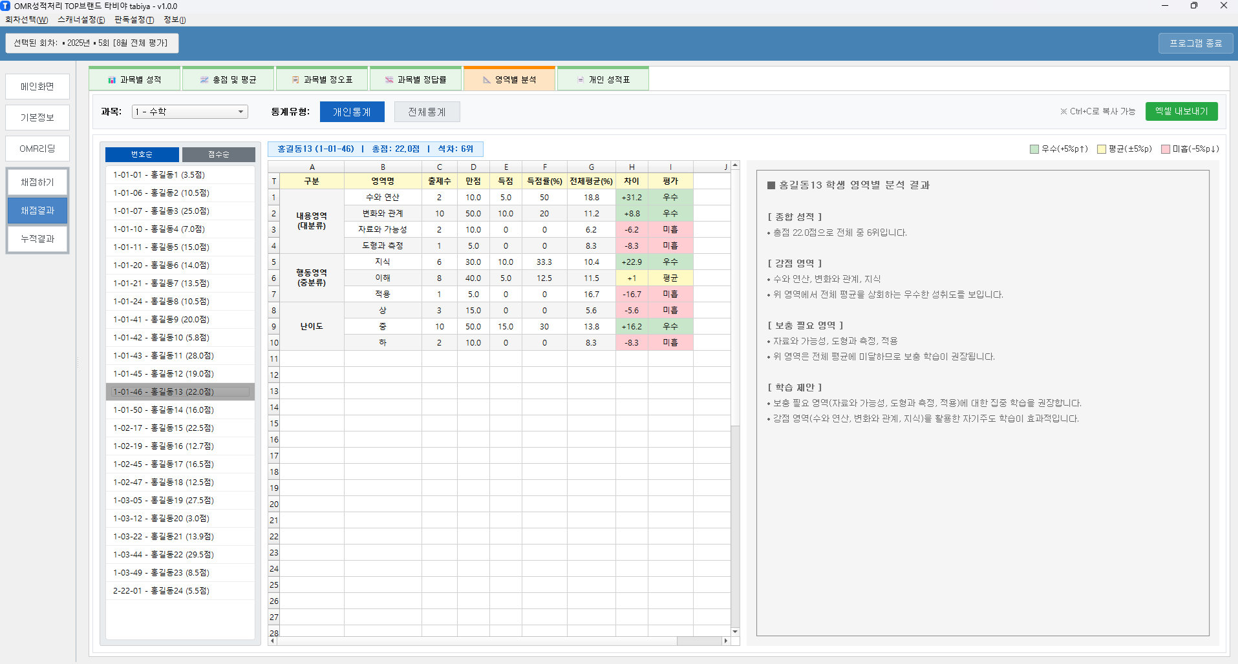Screen dimensions: 1238x664
Task: Click the 프로그램 종료 button
Action: tap(1195, 43)
